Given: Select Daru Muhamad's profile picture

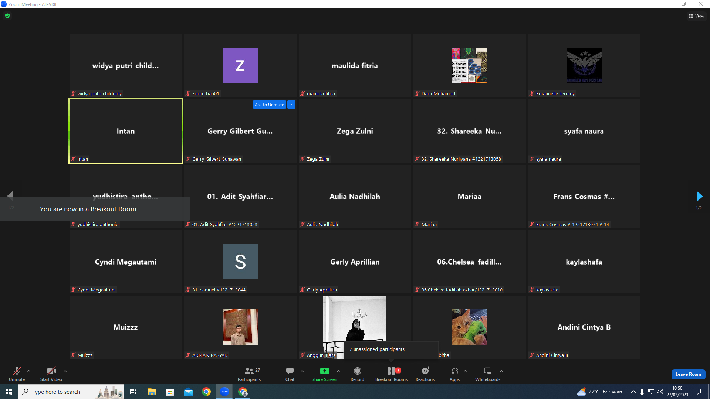Looking at the screenshot, I should click(x=470, y=65).
